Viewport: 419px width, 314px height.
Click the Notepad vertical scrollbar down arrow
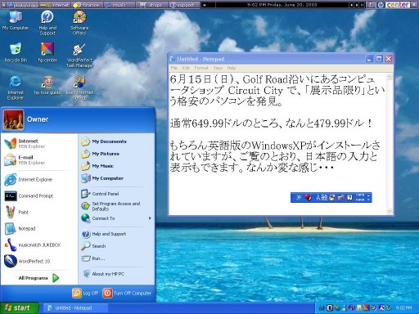click(390, 211)
